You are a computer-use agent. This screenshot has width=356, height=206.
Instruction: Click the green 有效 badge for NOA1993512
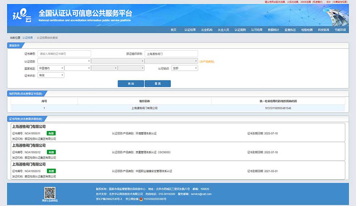[51, 152]
